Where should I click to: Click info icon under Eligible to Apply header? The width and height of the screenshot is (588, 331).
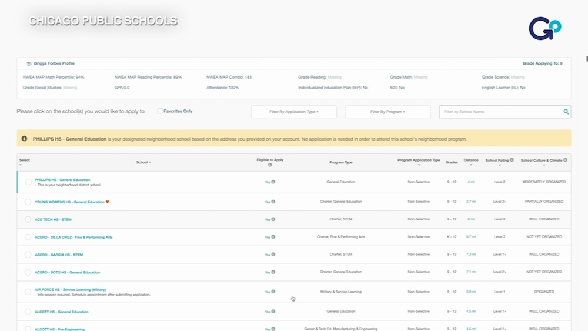(x=270, y=165)
